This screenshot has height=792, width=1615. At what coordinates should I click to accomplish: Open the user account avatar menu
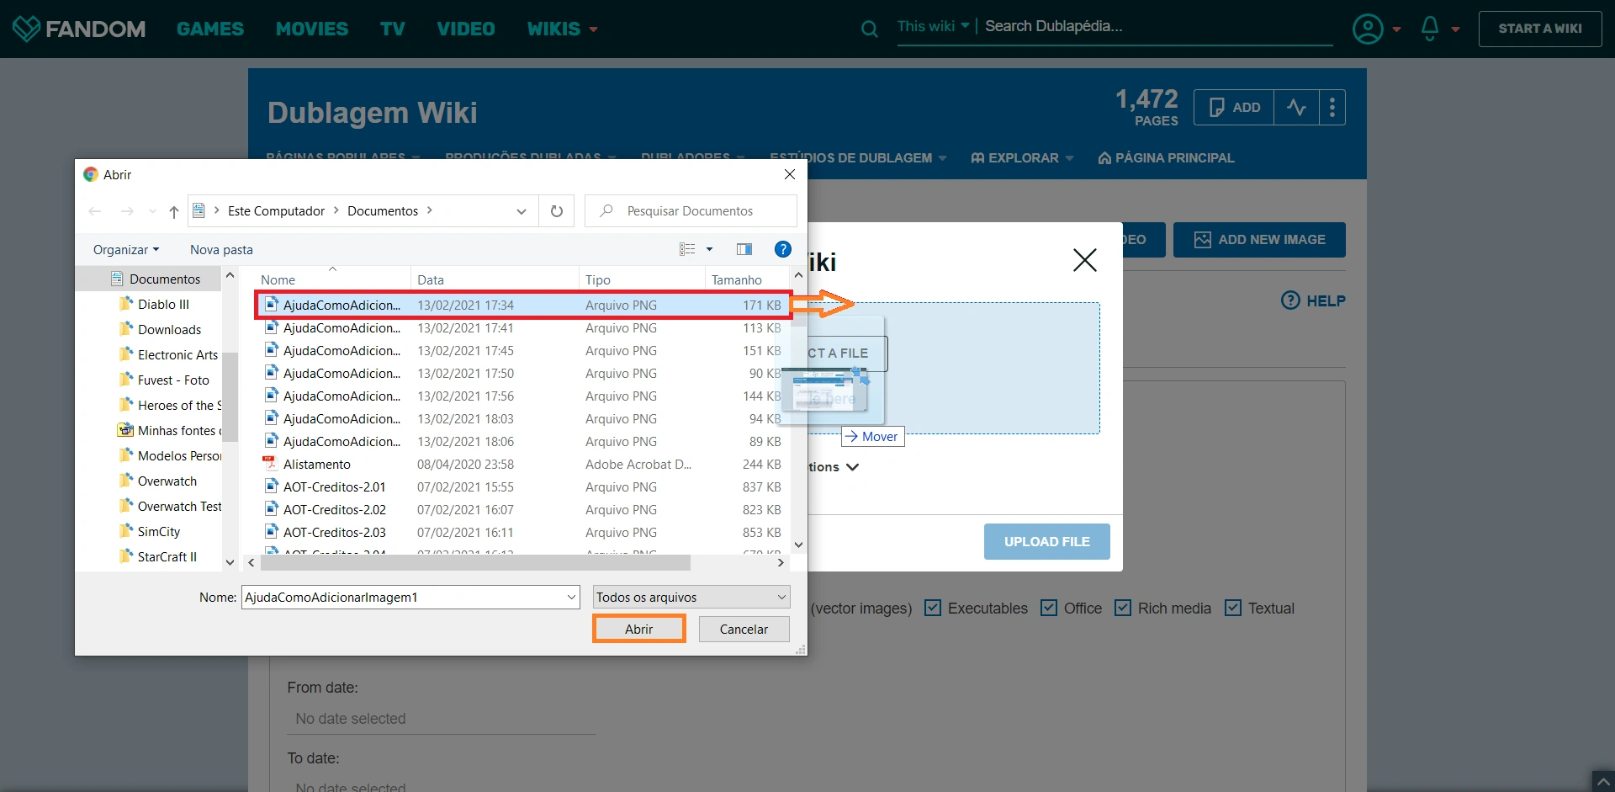(x=1368, y=29)
